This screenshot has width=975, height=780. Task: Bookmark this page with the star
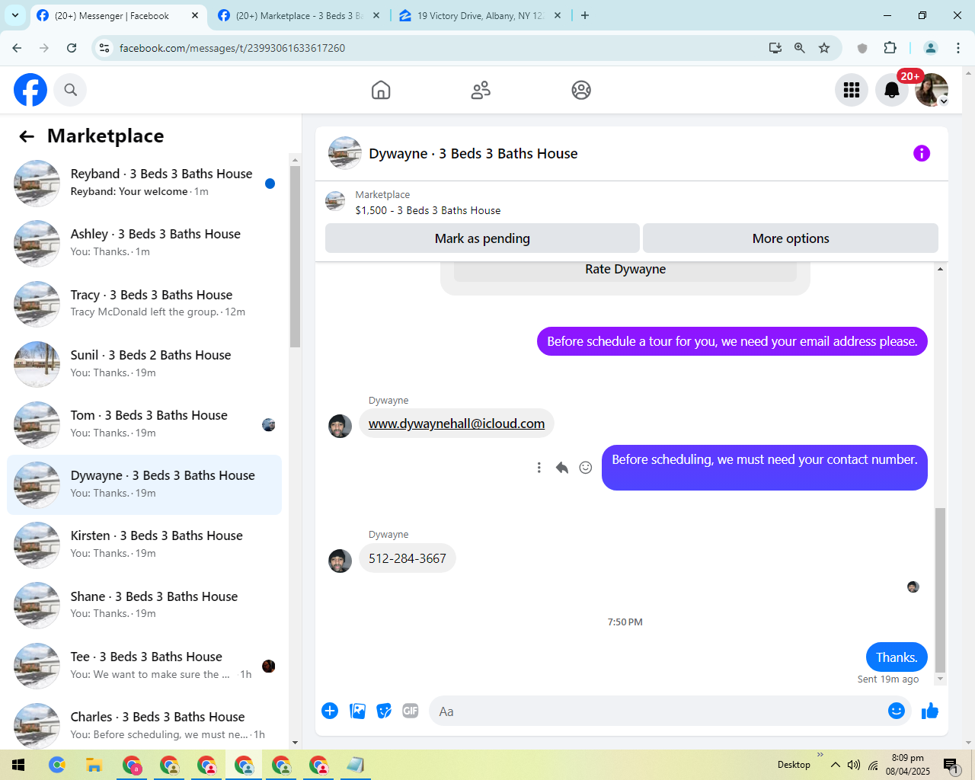[824, 48]
